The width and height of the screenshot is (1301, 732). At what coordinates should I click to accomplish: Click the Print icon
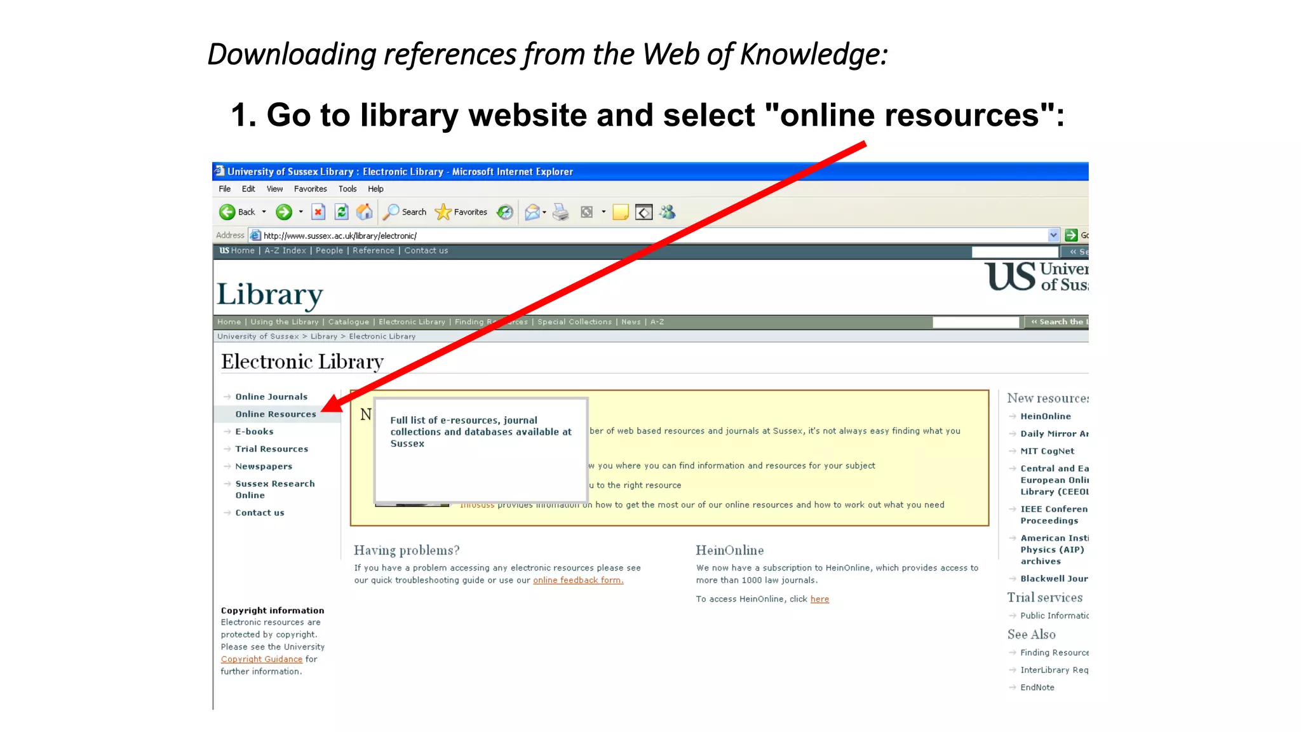pyautogui.click(x=560, y=212)
